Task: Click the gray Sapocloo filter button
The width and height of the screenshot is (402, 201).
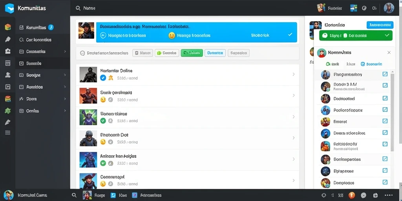Action: tap(239, 53)
